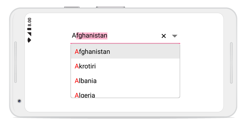This screenshot has height=123, width=247.
Task: Clear the text with the X icon
Action: [164, 36]
